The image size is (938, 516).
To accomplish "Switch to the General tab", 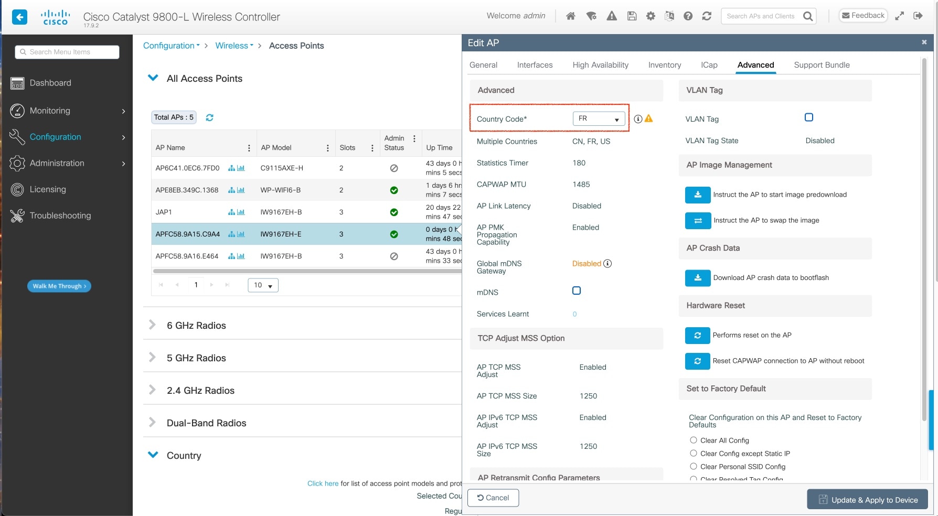I will (x=483, y=65).
